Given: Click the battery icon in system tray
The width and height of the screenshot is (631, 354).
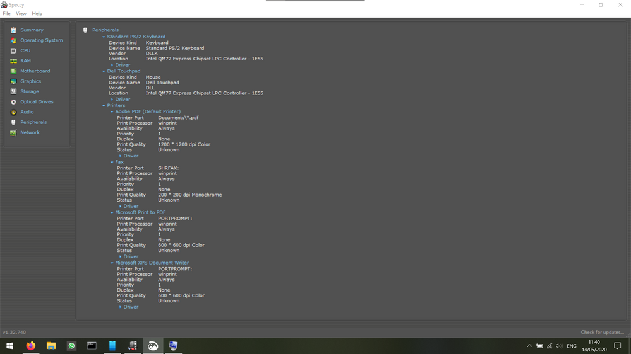Looking at the screenshot, I should 539,346.
